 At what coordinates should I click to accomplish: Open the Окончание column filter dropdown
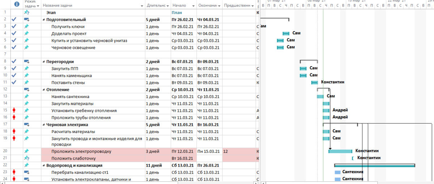[x=220, y=6]
